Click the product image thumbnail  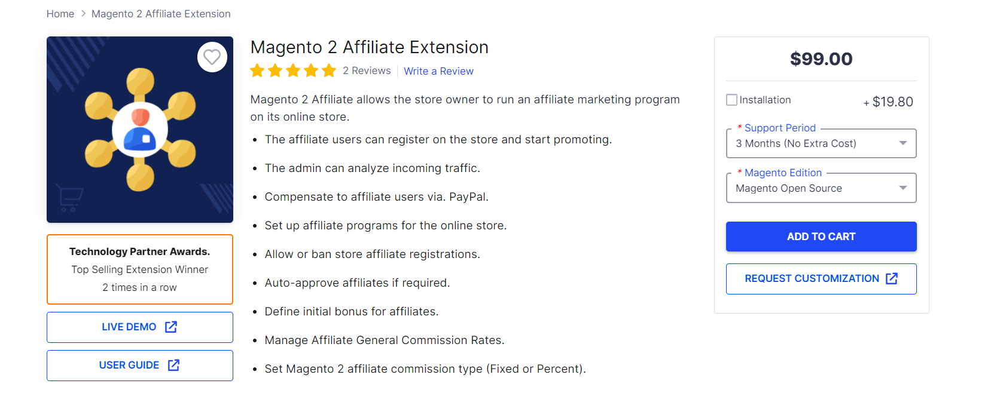point(139,130)
